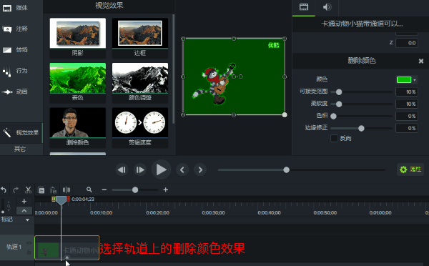Open the audio properties speaker tab
429x266 pixels.
pyautogui.click(x=327, y=7)
